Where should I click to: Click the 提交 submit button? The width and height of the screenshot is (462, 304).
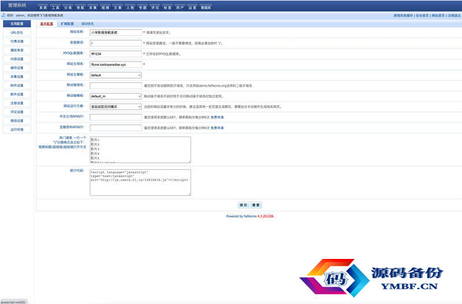[243, 205]
